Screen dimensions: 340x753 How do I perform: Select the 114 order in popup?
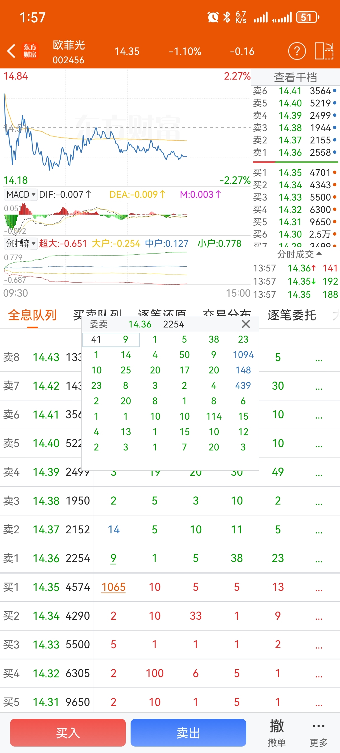pos(214,416)
